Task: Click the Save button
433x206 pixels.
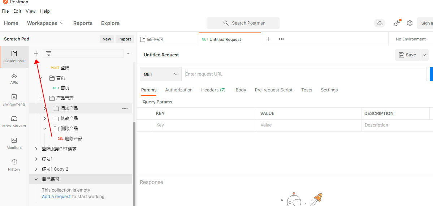Action: coord(408,55)
